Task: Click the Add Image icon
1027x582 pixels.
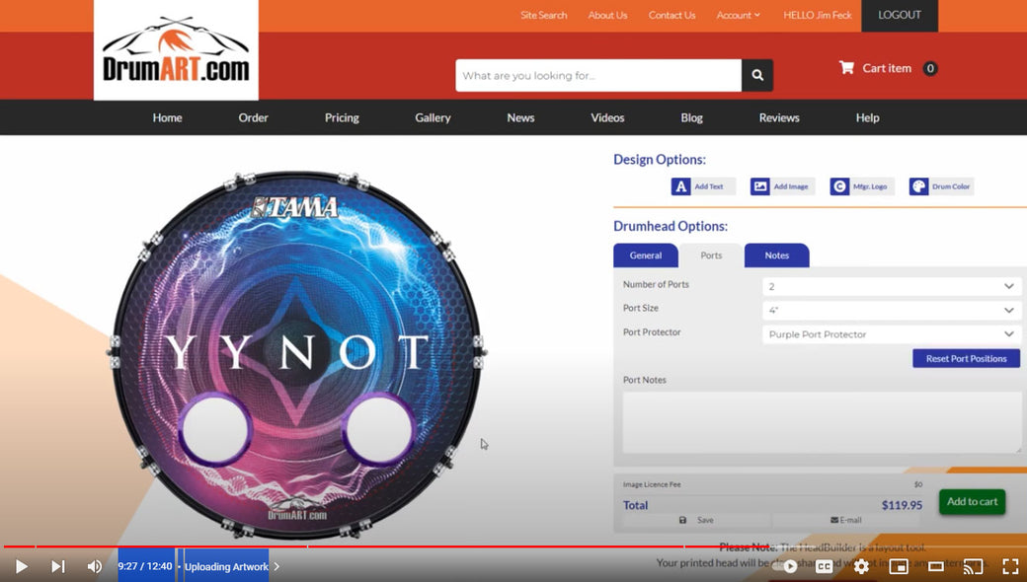Action: 759,186
